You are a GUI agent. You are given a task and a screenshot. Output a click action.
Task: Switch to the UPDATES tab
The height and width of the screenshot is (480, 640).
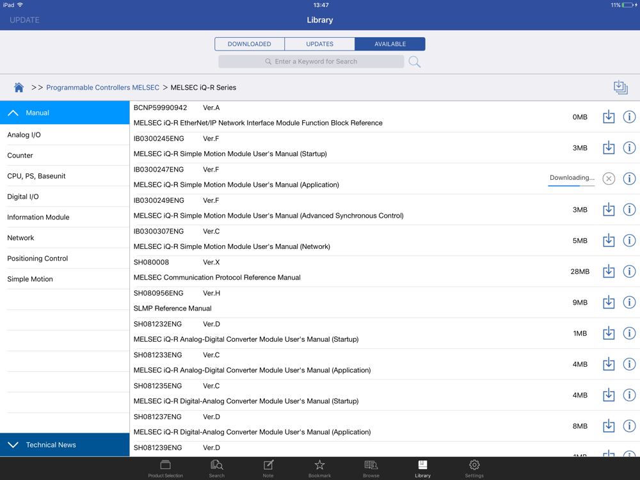pyautogui.click(x=320, y=44)
